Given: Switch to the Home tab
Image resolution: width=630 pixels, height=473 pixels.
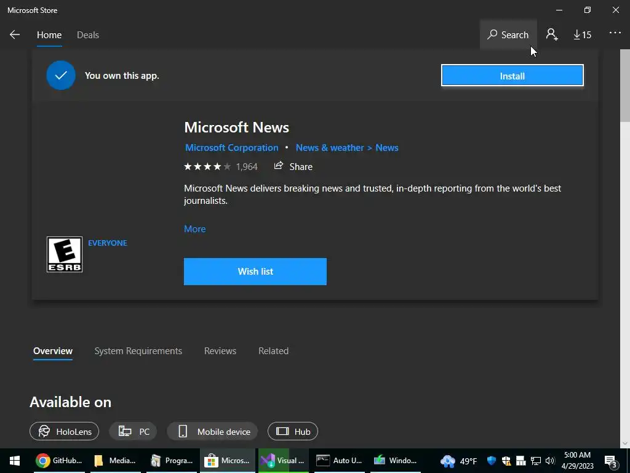Looking at the screenshot, I should [49, 35].
